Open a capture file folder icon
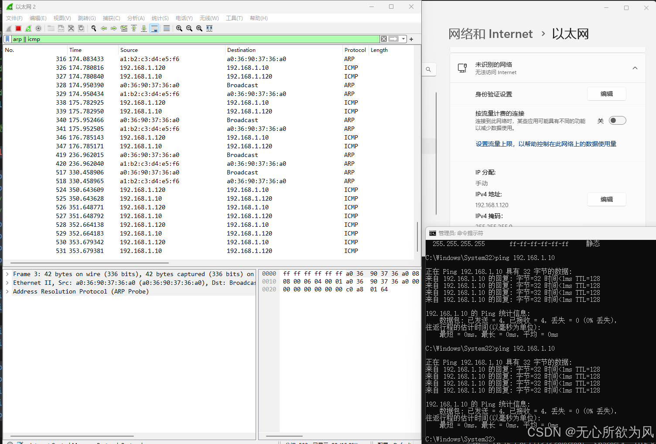656x444 pixels. [51, 28]
